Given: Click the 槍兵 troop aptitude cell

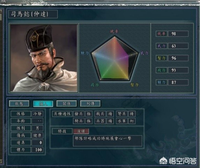Looking at the screenshot, I should [79, 114].
